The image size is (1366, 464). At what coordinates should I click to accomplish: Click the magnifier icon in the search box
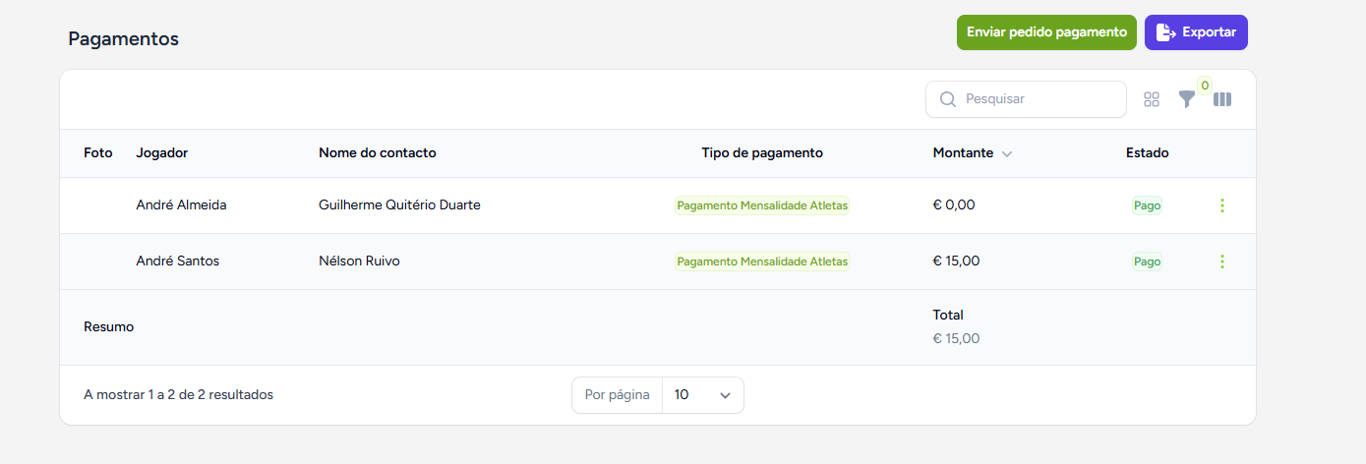click(x=949, y=99)
